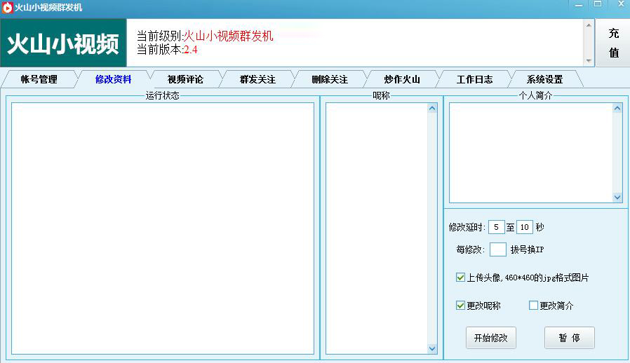The width and height of the screenshot is (630, 363).
Task: Click the 火山小视频 app icon in title bar
Action: [7, 7]
